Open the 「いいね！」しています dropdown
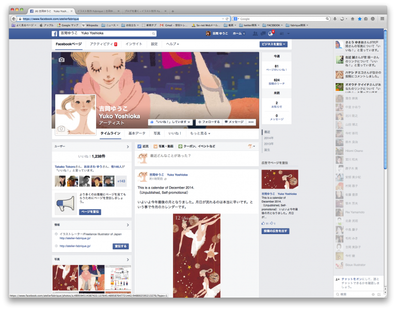Screen dimensions: 396x310 170,122
